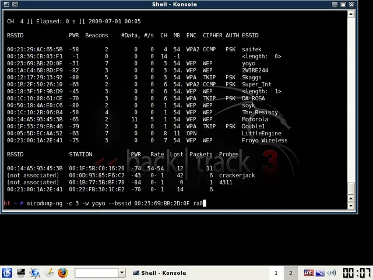Click the terminal scrollbar down arrow
373x280 pixels.
351,205
